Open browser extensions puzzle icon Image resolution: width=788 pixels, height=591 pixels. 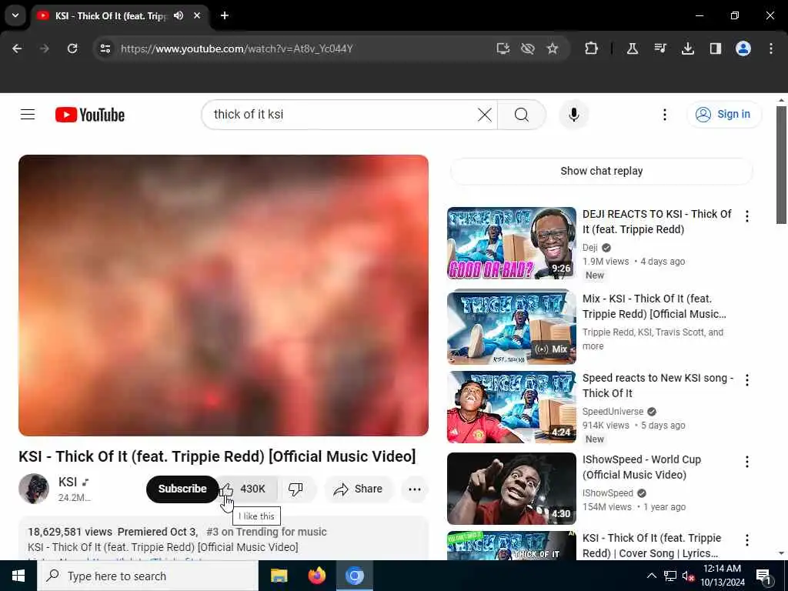point(591,48)
